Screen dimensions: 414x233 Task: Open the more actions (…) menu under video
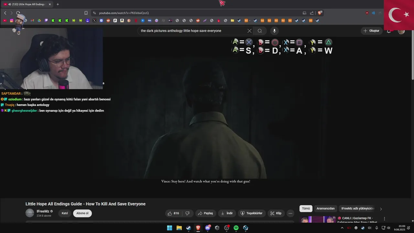pos(290,213)
